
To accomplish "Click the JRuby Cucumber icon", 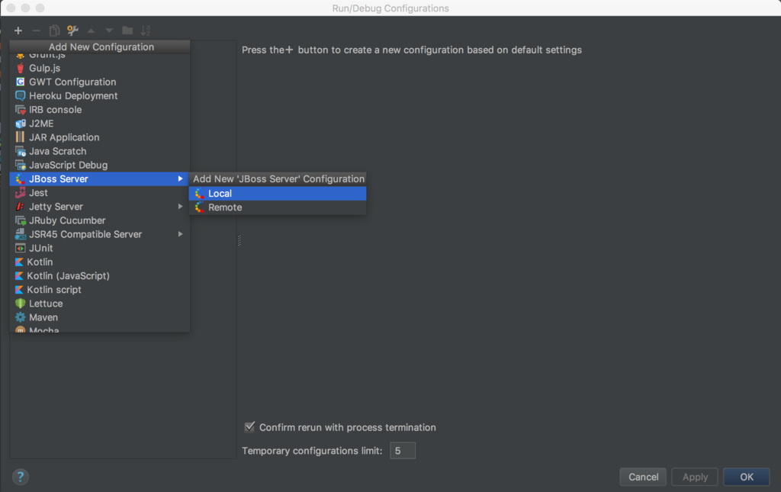I will coord(20,220).
